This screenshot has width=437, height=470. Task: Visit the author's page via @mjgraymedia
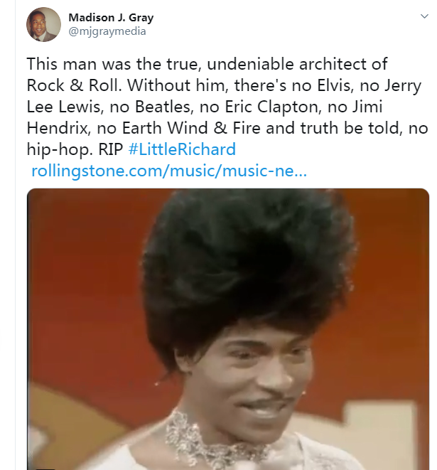coord(107,31)
